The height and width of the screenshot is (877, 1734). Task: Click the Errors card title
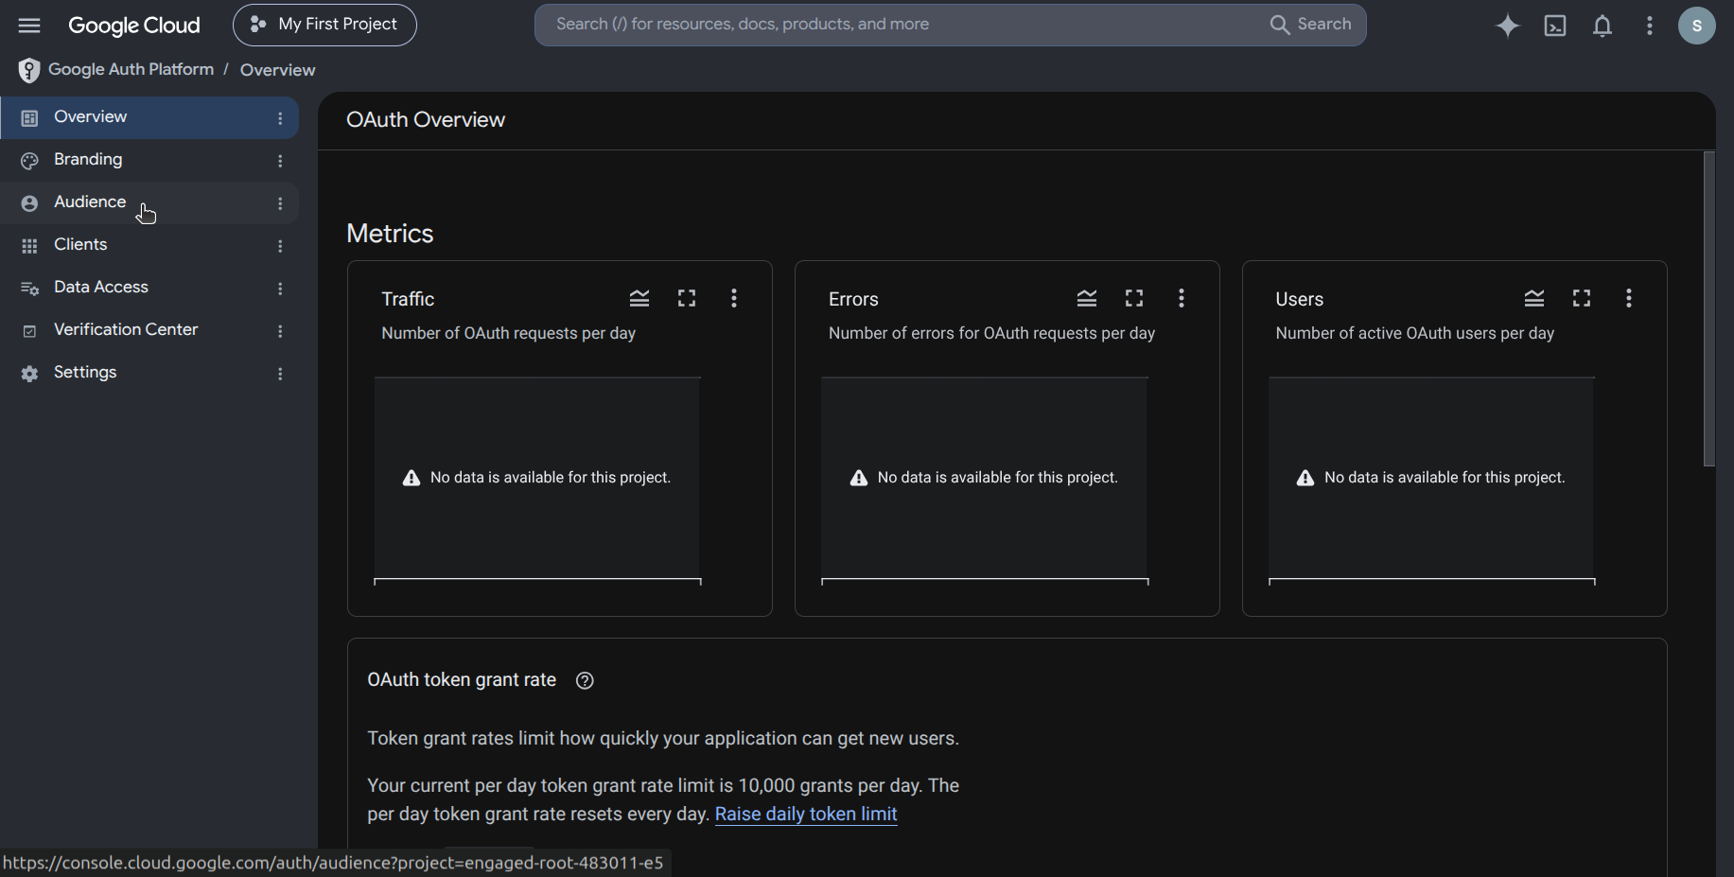pos(853,299)
